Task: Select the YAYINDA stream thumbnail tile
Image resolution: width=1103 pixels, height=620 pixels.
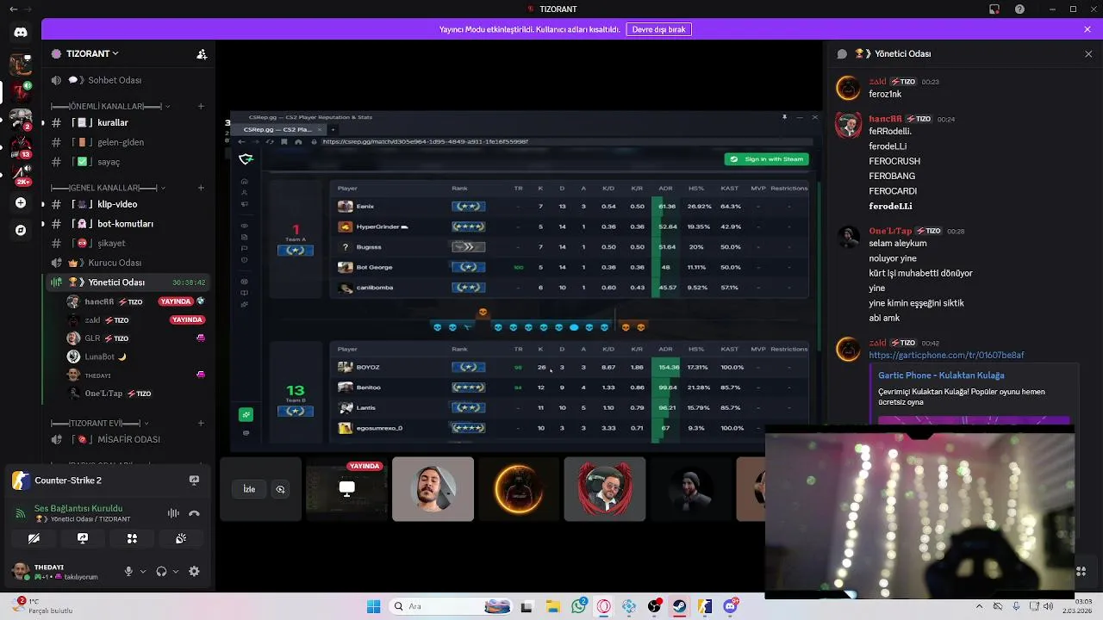Action: coord(346,489)
